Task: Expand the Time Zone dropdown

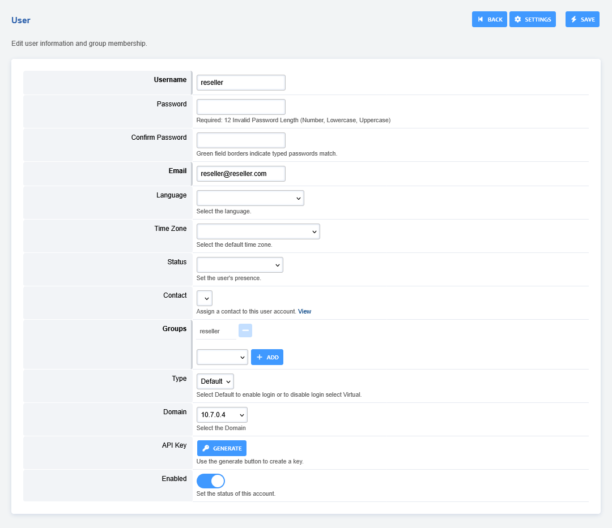Action: tap(258, 231)
